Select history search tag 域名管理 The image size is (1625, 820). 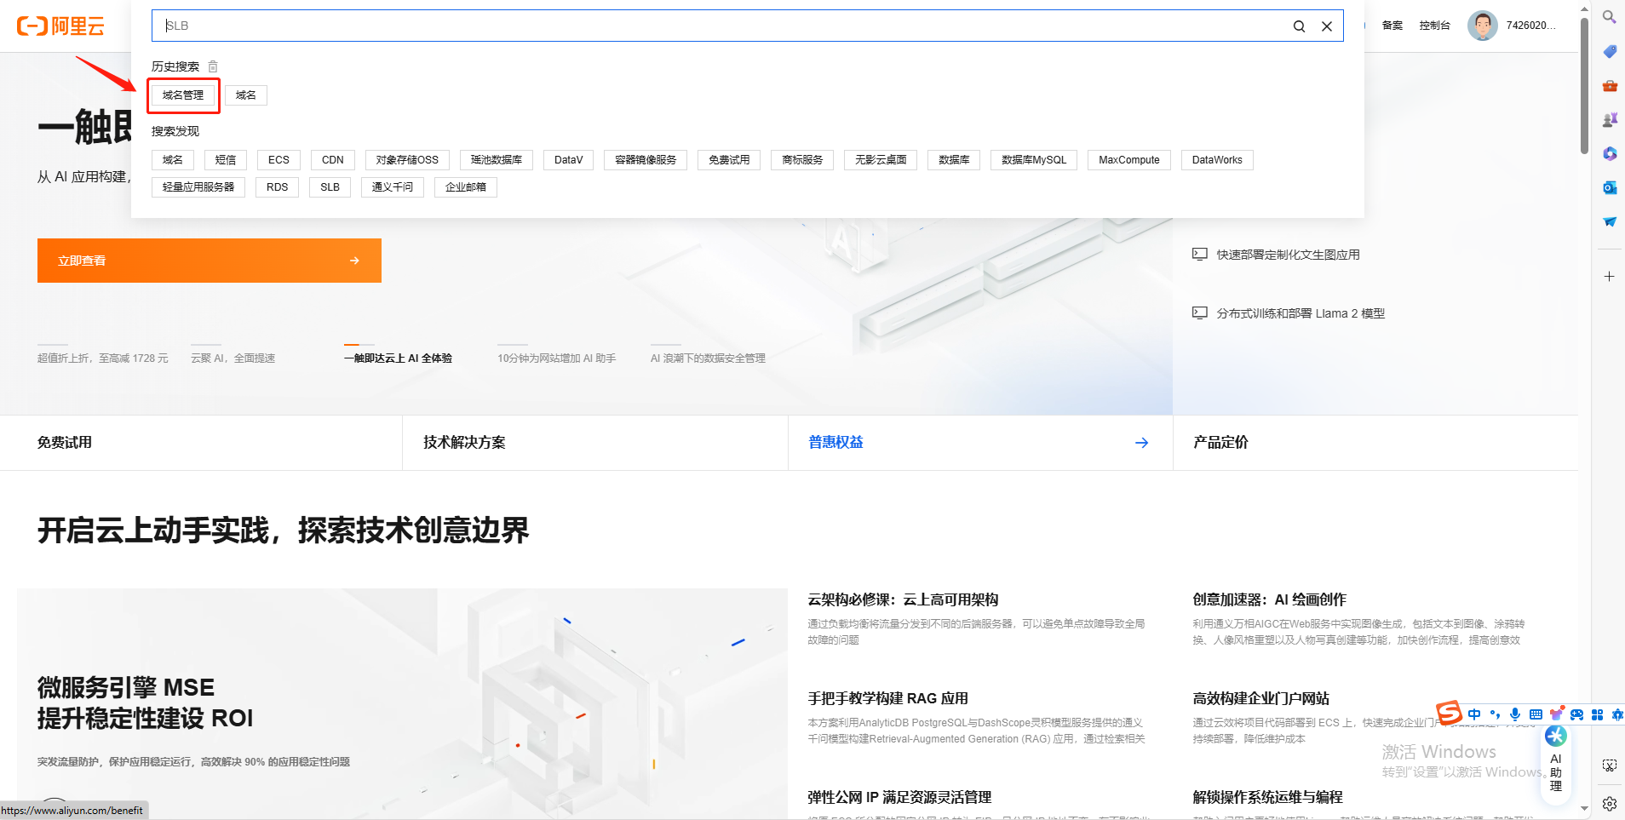tap(183, 95)
